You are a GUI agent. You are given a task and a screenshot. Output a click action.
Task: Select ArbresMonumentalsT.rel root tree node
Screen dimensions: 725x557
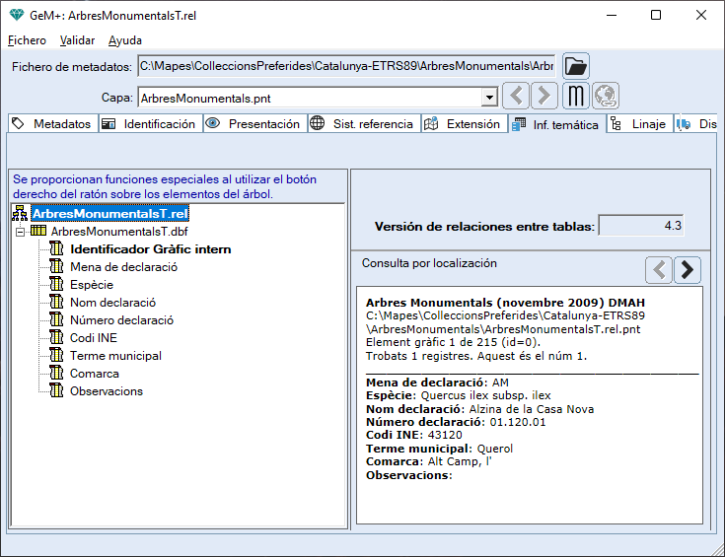pyautogui.click(x=109, y=213)
